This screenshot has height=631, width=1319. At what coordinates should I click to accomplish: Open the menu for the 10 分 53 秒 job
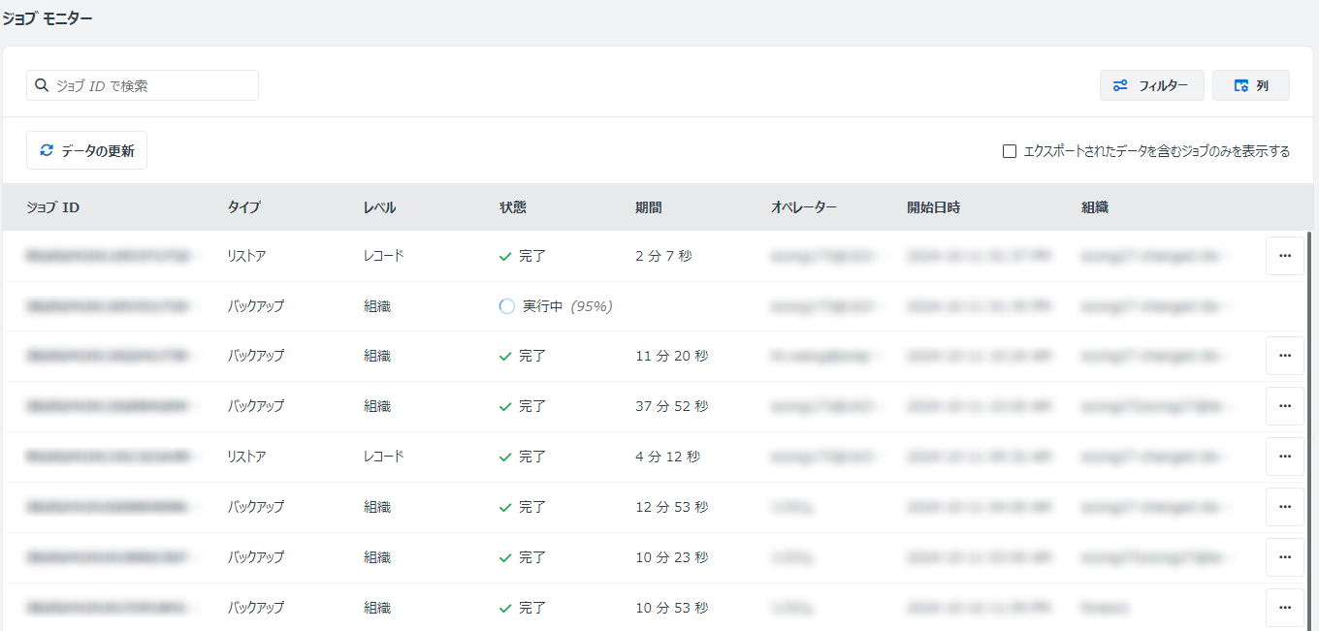(x=1284, y=608)
